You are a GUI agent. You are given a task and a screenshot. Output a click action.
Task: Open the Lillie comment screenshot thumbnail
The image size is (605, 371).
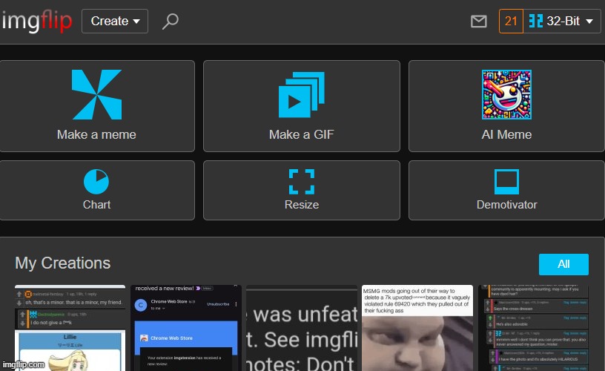(x=70, y=328)
